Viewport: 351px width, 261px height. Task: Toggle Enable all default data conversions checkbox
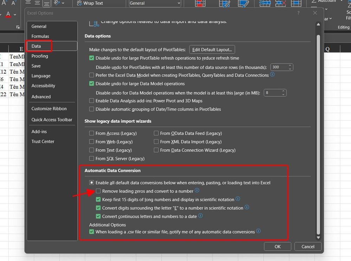pos(92,183)
